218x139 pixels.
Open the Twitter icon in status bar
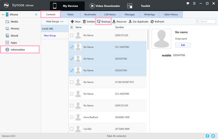(213, 136)
